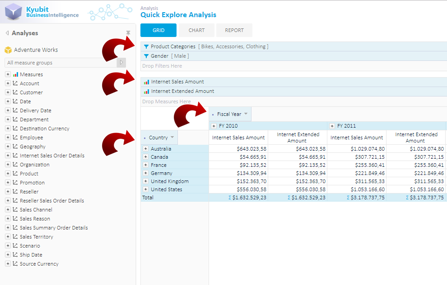Screen dimensions: 447x285
Task: Click the filter icon beside the Gender filter
Action: (x=145, y=55)
